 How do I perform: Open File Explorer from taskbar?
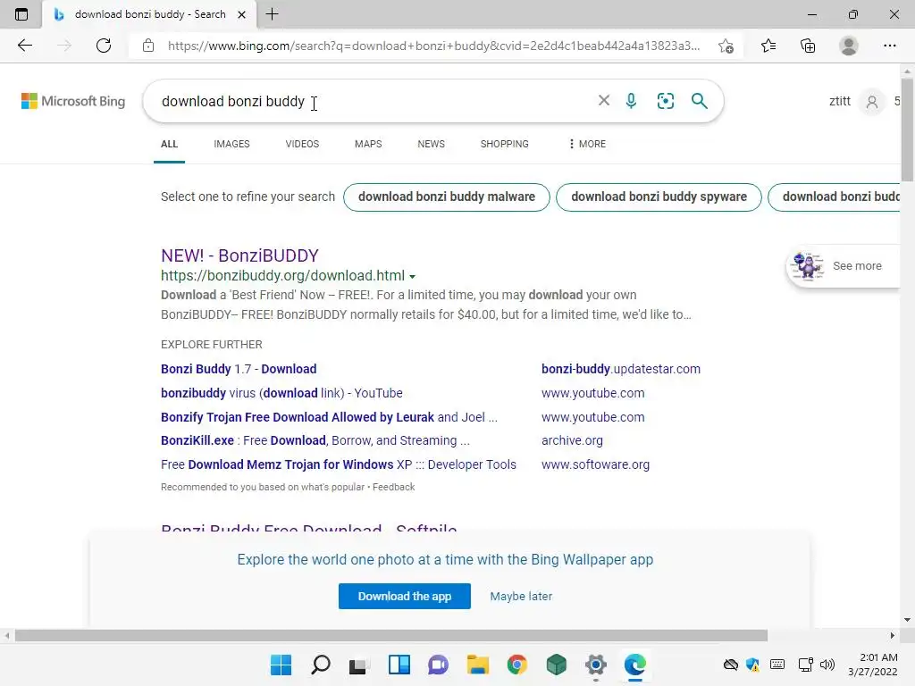[477, 665]
